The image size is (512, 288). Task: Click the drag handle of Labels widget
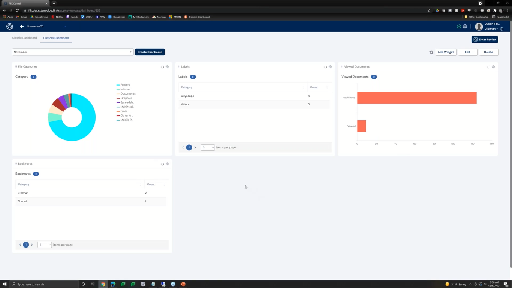click(180, 67)
